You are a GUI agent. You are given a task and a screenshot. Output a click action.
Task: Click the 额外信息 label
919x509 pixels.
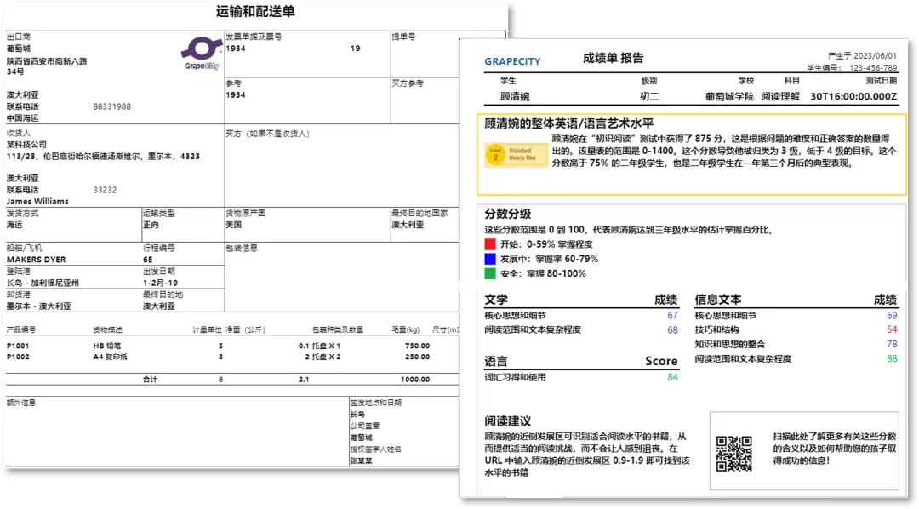(x=21, y=403)
